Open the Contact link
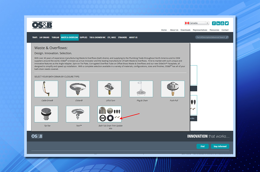This screenshot has height=172, width=260. (225, 30)
